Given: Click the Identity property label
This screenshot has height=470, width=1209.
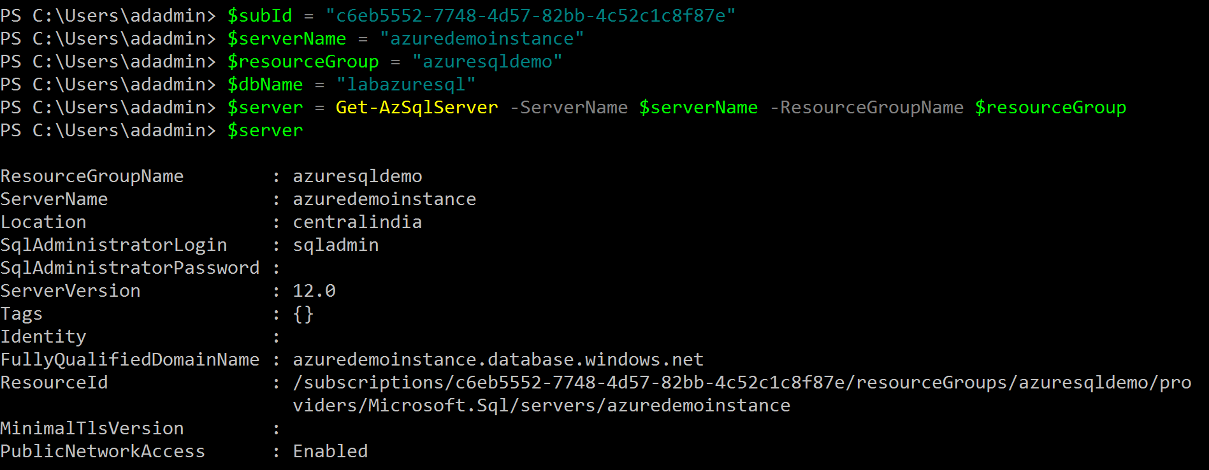Looking at the screenshot, I should coord(43,337).
